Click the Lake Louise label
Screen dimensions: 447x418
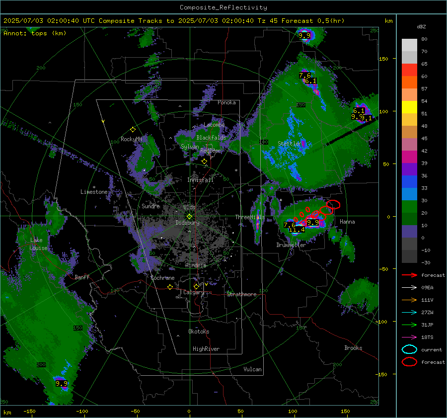pyautogui.click(x=38, y=244)
